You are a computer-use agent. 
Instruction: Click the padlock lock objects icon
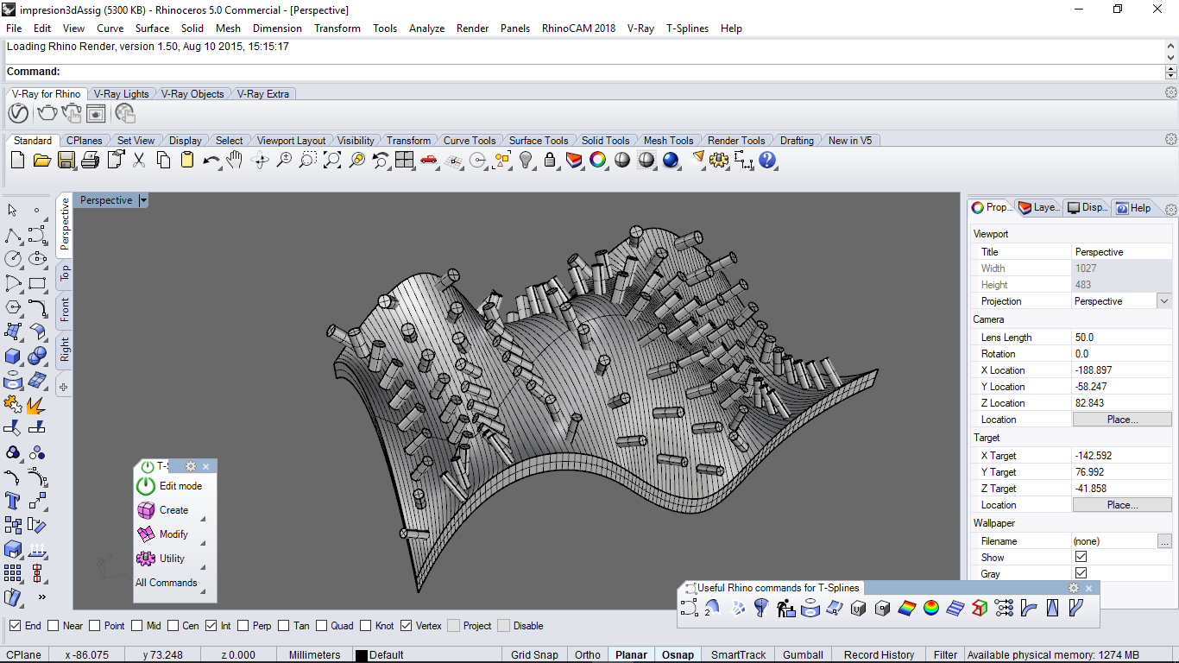549,160
